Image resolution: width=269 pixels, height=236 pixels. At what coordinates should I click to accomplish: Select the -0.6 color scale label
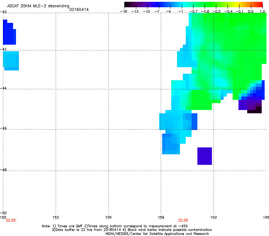coord(205,12)
